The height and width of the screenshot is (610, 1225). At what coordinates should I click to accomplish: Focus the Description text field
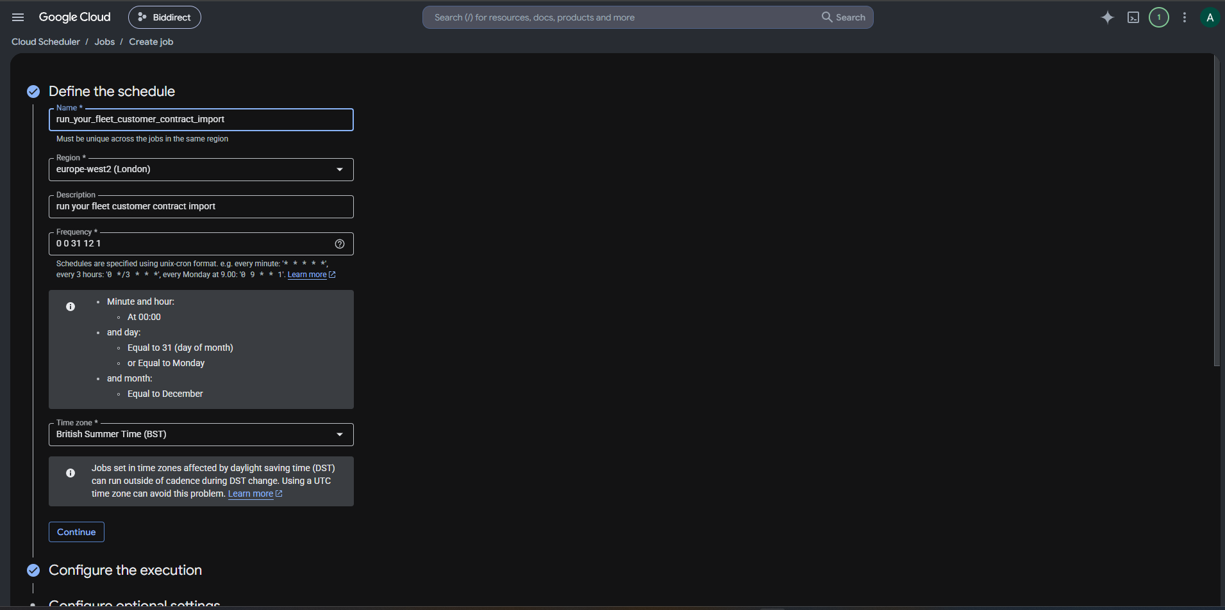point(201,207)
